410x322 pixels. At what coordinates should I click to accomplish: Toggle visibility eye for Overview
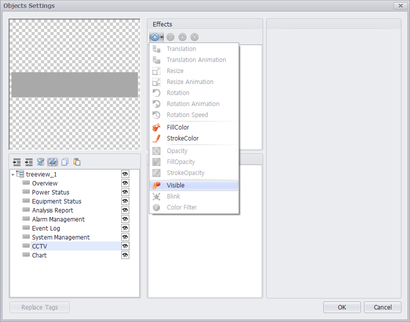coord(125,183)
